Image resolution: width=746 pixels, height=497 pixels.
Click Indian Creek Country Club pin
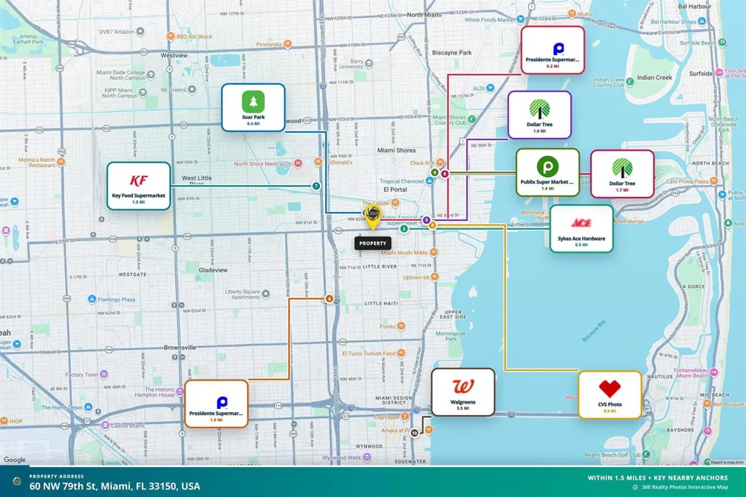pyautogui.click(x=630, y=81)
